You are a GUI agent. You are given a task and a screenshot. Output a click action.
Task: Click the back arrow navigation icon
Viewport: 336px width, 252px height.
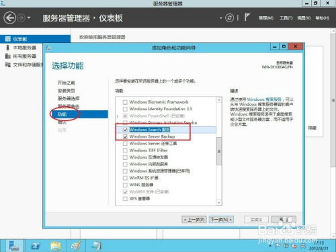9,17
